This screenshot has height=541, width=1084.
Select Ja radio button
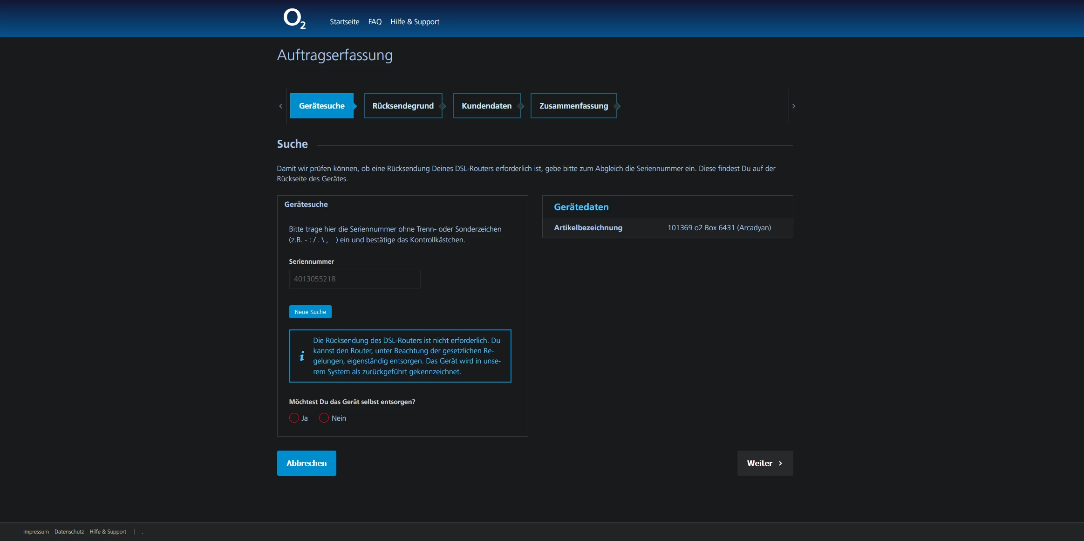(x=294, y=418)
